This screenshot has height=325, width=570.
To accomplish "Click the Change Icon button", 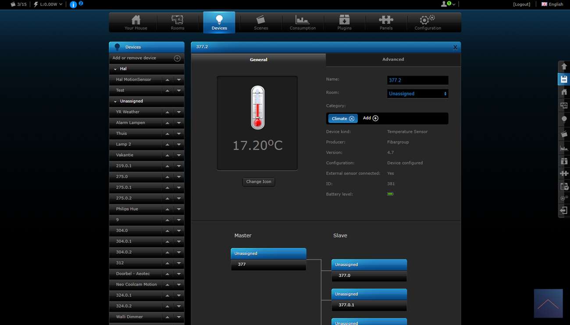I will [259, 182].
